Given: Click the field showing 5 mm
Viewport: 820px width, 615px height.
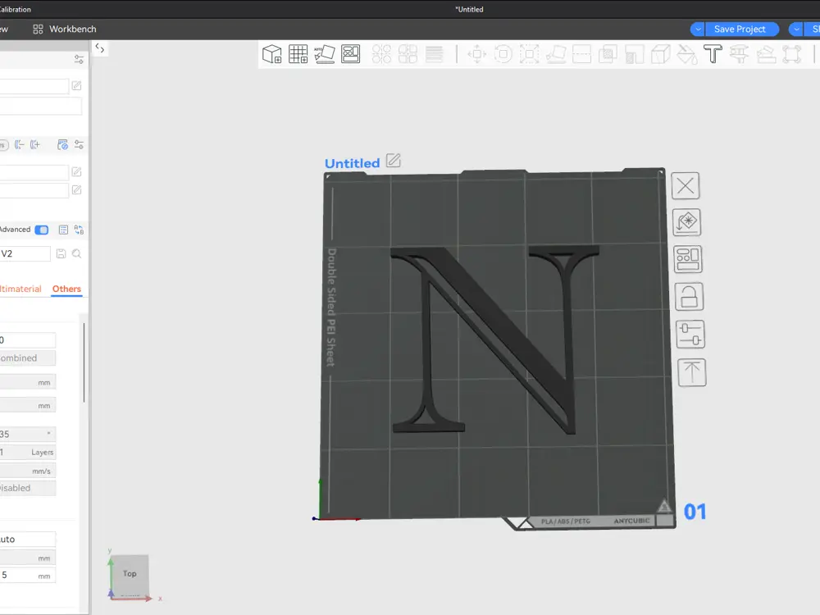Looking at the screenshot, I should click(28, 576).
